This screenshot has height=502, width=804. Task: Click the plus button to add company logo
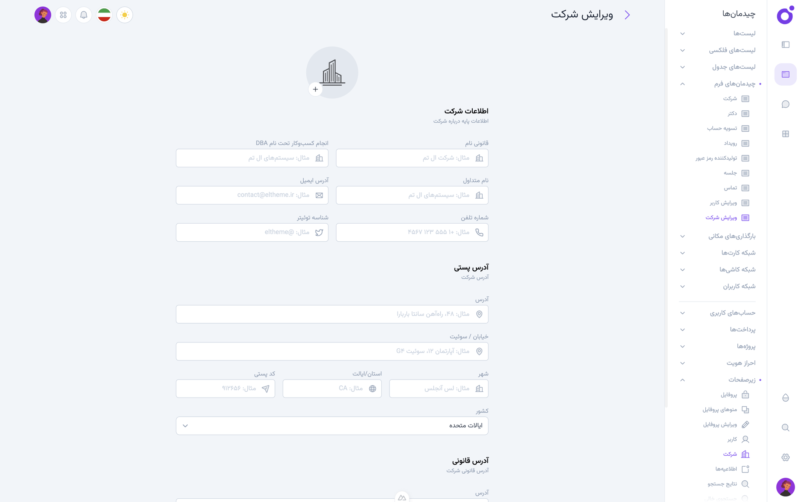(315, 89)
